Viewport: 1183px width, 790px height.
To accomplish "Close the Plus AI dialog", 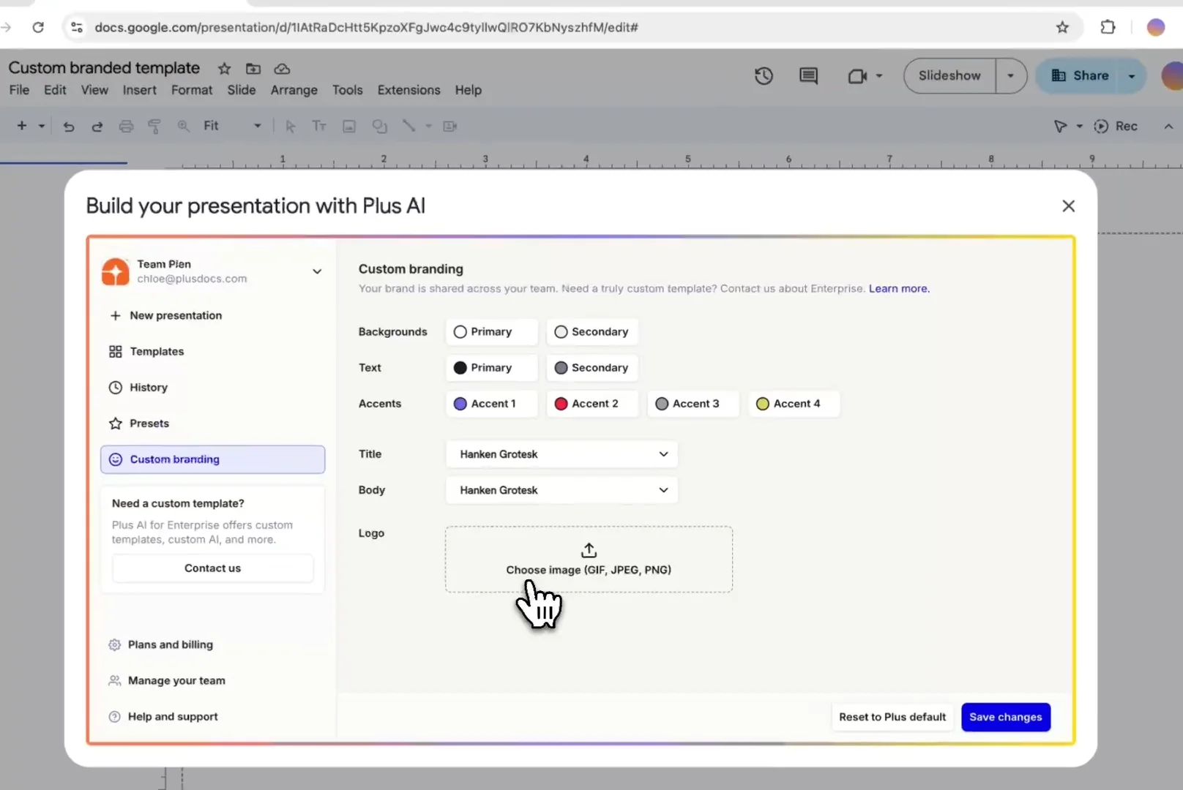I will [1068, 206].
